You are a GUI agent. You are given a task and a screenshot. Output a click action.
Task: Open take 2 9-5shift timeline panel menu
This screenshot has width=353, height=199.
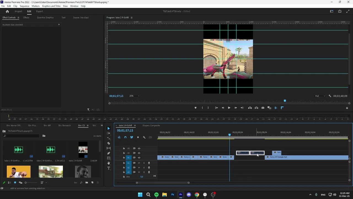coord(135,125)
